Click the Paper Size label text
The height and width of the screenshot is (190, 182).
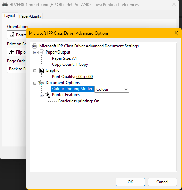[x=61, y=58]
